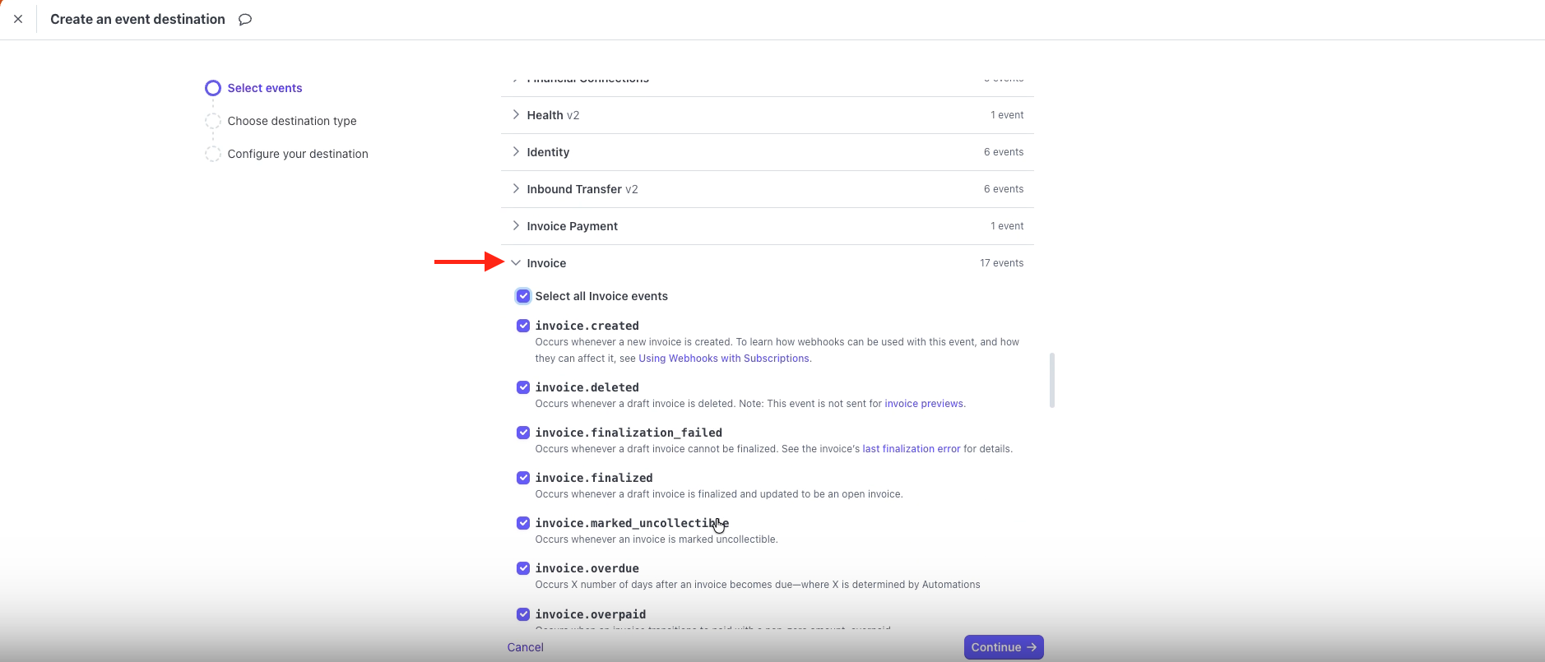The image size is (1545, 662).
Task: Open the invoice previews link
Action: 924,404
